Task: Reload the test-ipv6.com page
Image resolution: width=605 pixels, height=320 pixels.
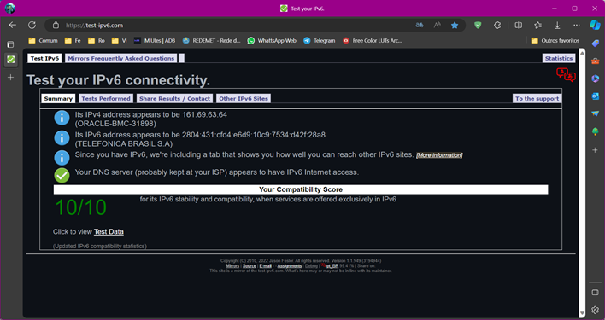Action: click(x=32, y=25)
